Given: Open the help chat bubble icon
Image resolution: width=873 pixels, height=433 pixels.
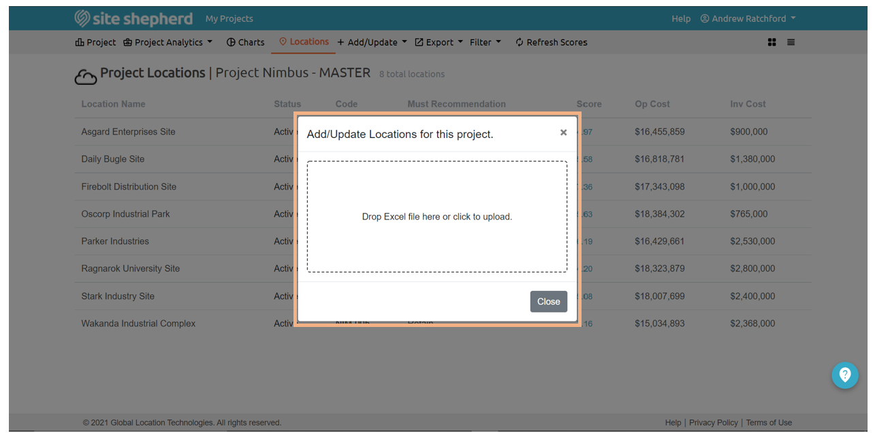Looking at the screenshot, I should tap(844, 375).
